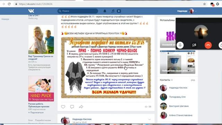Viewport: 222px width, 125px height.
Task: Focus the vk.com address bar
Action: 108,4
